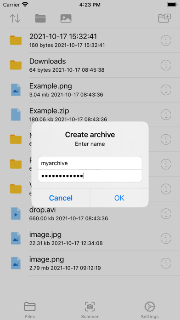Tap the Example.png image file icon
180x320 pixels.
click(16, 90)
